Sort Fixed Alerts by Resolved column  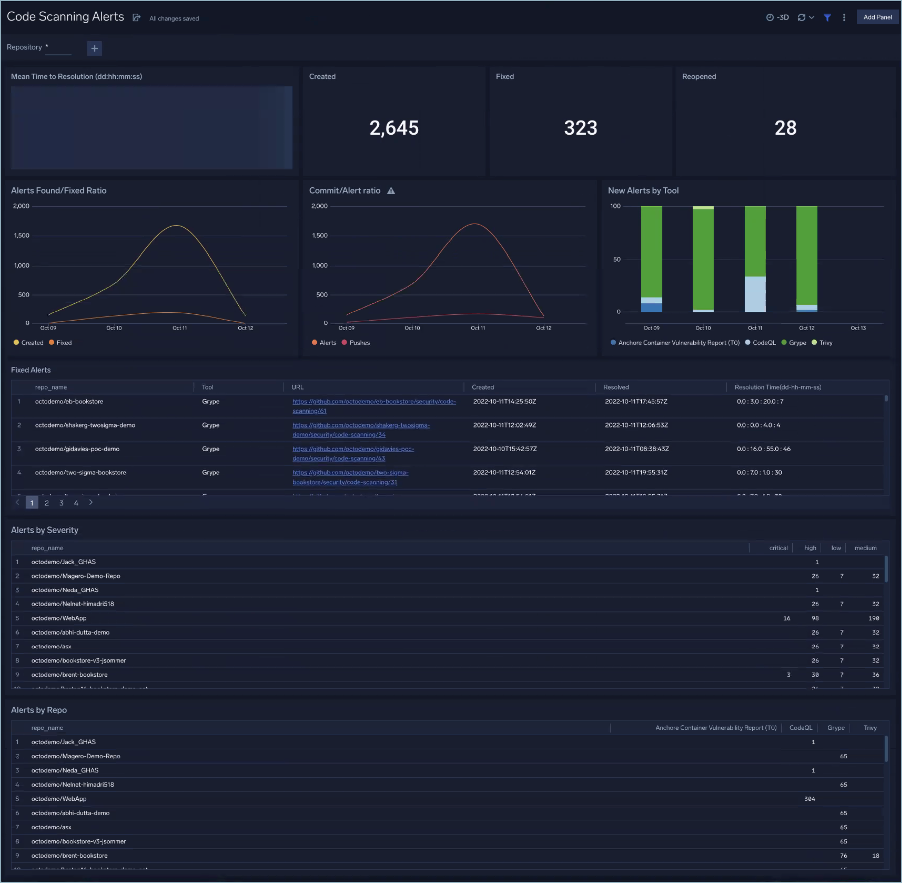(616, 387)
